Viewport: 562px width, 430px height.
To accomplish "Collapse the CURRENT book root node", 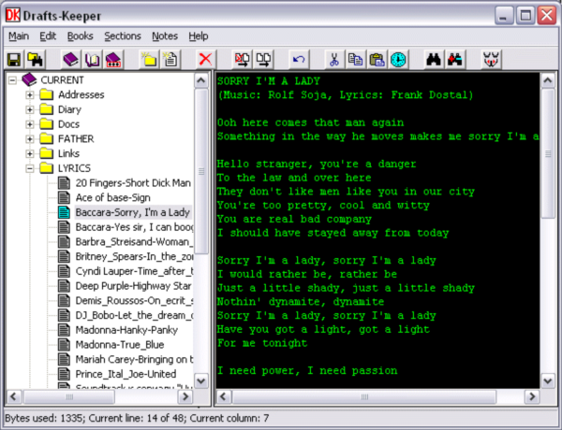I will [x=12, y=80].
